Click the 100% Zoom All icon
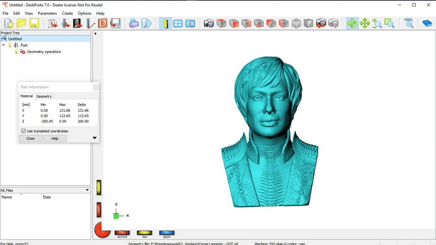The height and width of the screenshot is (245, 436). (409, 23)
